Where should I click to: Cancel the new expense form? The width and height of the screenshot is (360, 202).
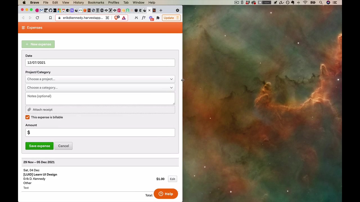63,146
